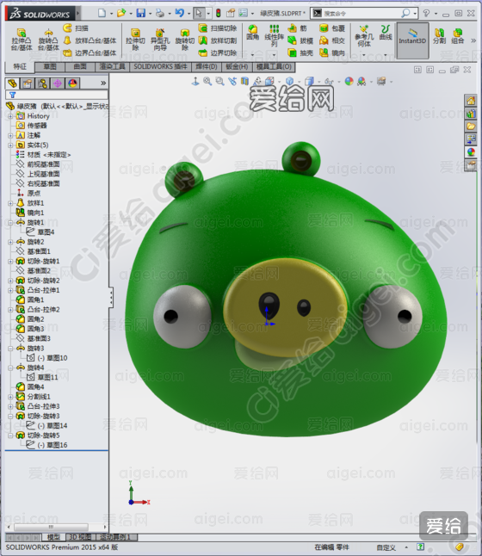Screen dimensions: 482x556
Task: Choose the 扫描切除 swept cut tool
Action: [218, 28]
